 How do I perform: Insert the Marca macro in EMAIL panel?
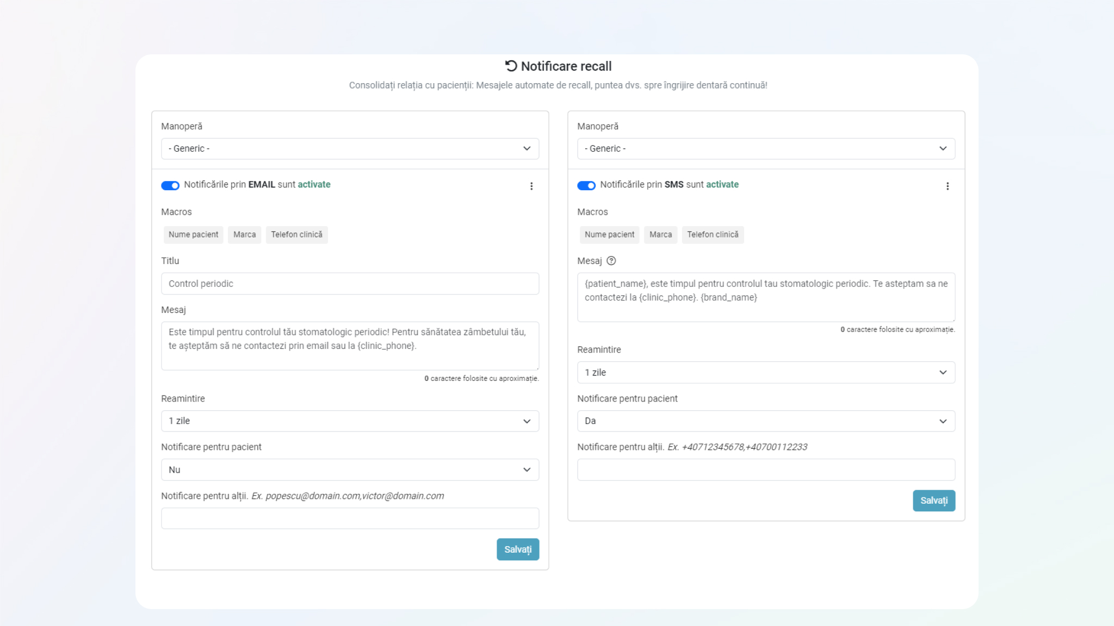click(244, 235)
